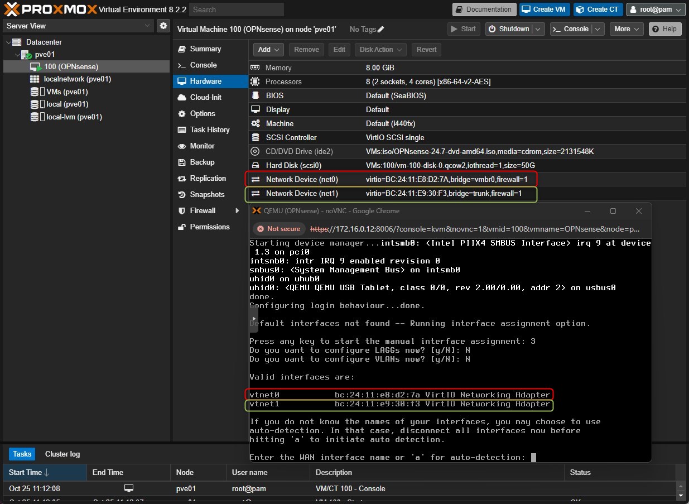Open the Shutdown dropdown arrow
Viewport: 689px width, 504px height.
tap(538, 29)
